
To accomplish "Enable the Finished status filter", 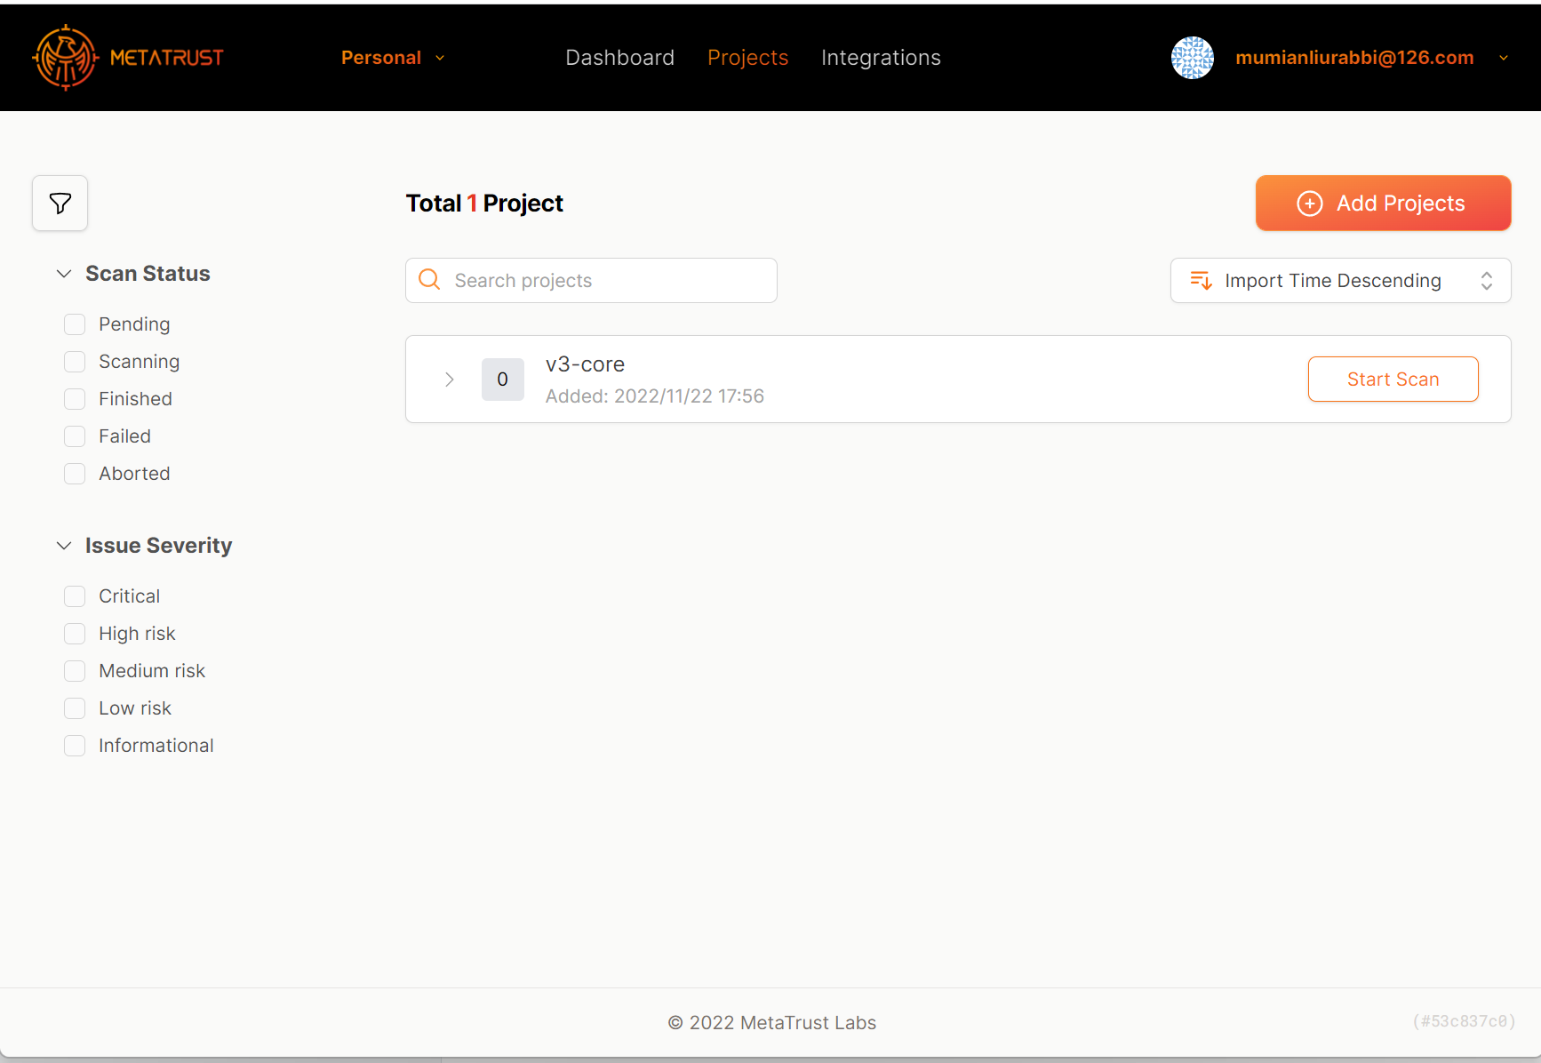I will pos(75,399).
